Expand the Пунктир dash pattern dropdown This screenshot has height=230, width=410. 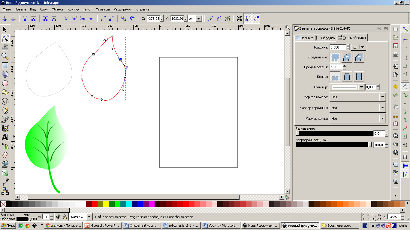pyautogui.click(x=361, y=87)
